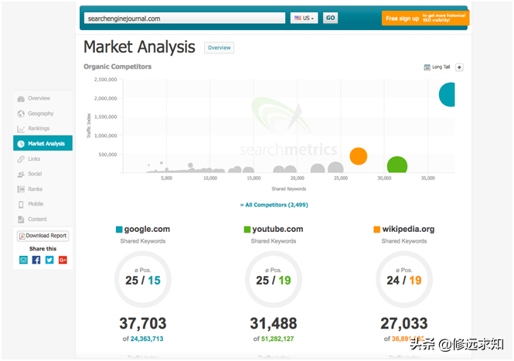514x361 pixels.
Task: Share this report via email icon
Action: coord(23,260)
